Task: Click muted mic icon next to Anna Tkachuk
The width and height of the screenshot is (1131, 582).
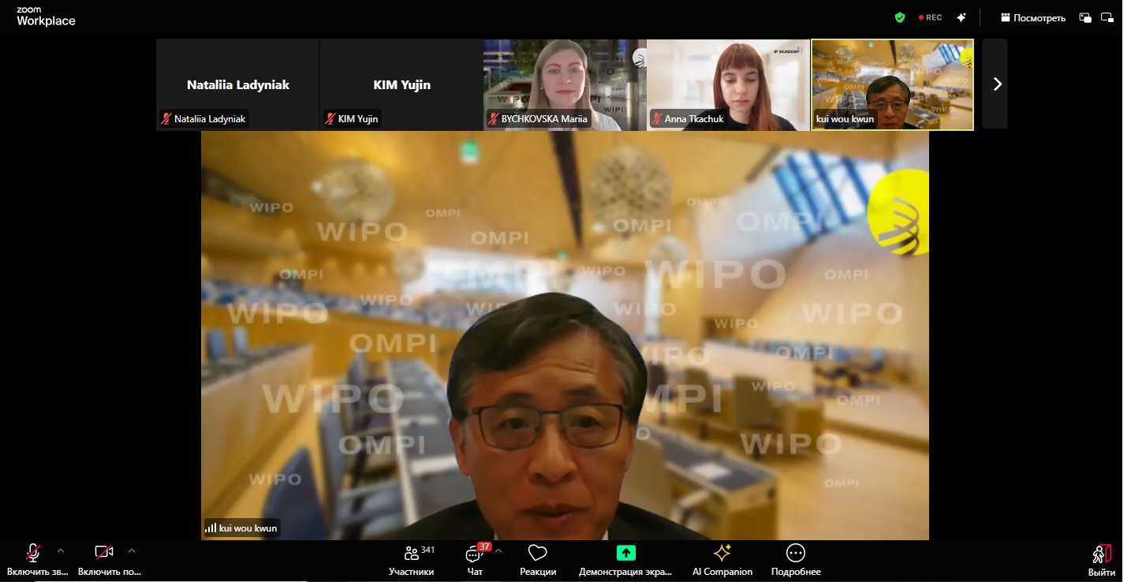Action: 657,119
